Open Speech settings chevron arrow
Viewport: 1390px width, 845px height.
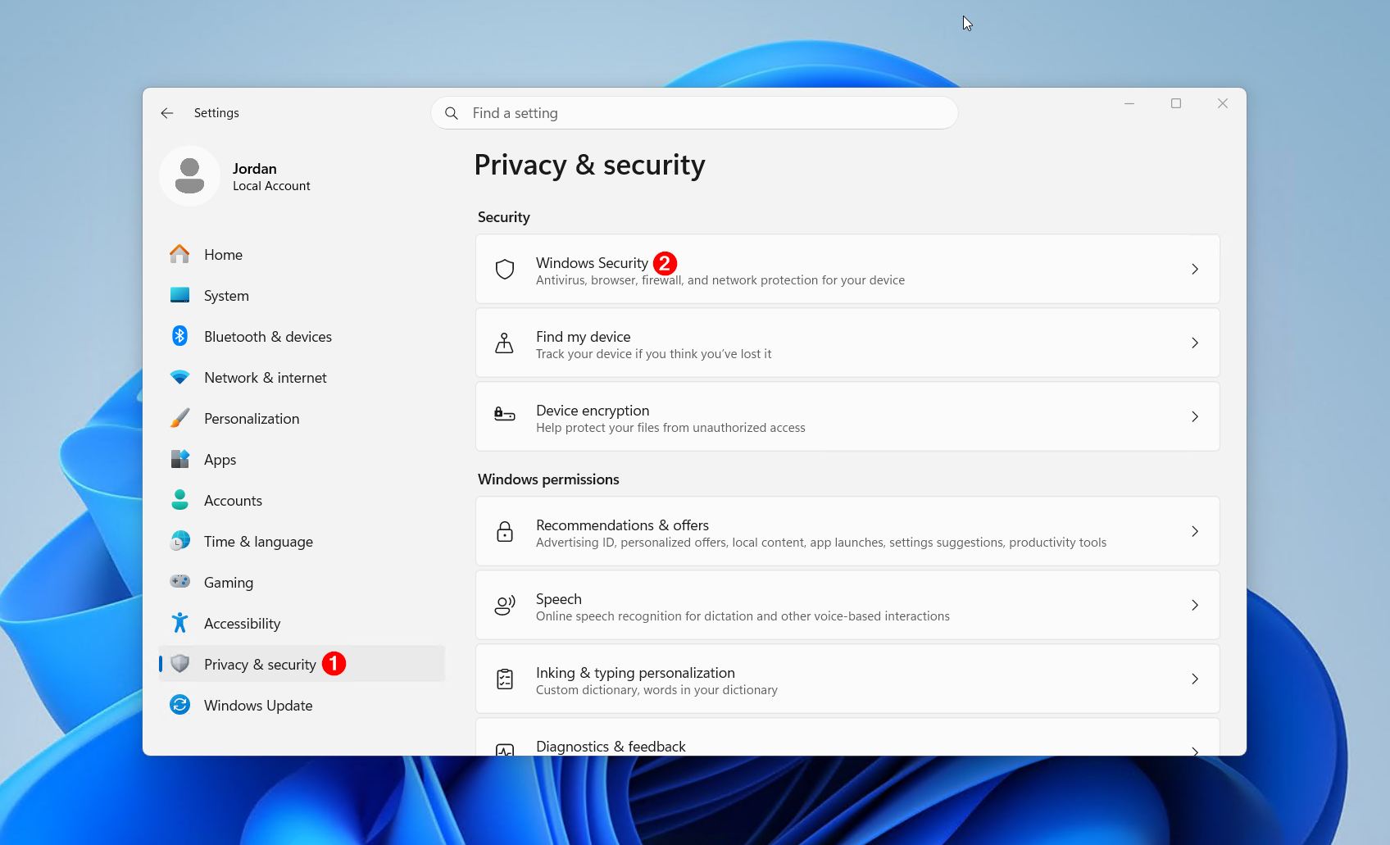click(x=1195, y=605)
